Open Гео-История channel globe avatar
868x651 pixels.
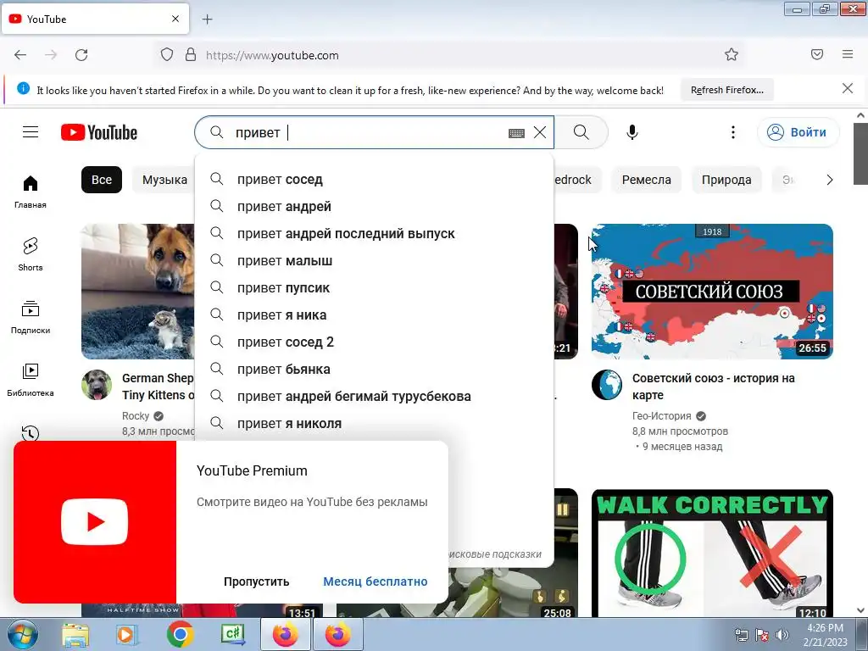pyautogui.click(x=607, y=385)
